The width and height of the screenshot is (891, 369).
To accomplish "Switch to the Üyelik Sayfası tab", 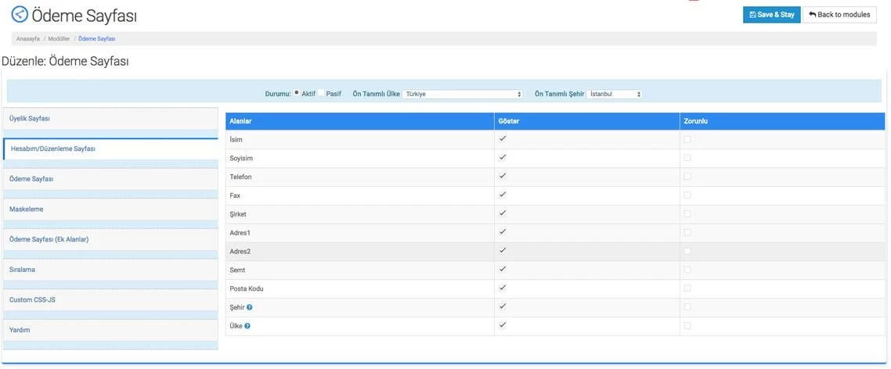I will [x=110, y=119].
